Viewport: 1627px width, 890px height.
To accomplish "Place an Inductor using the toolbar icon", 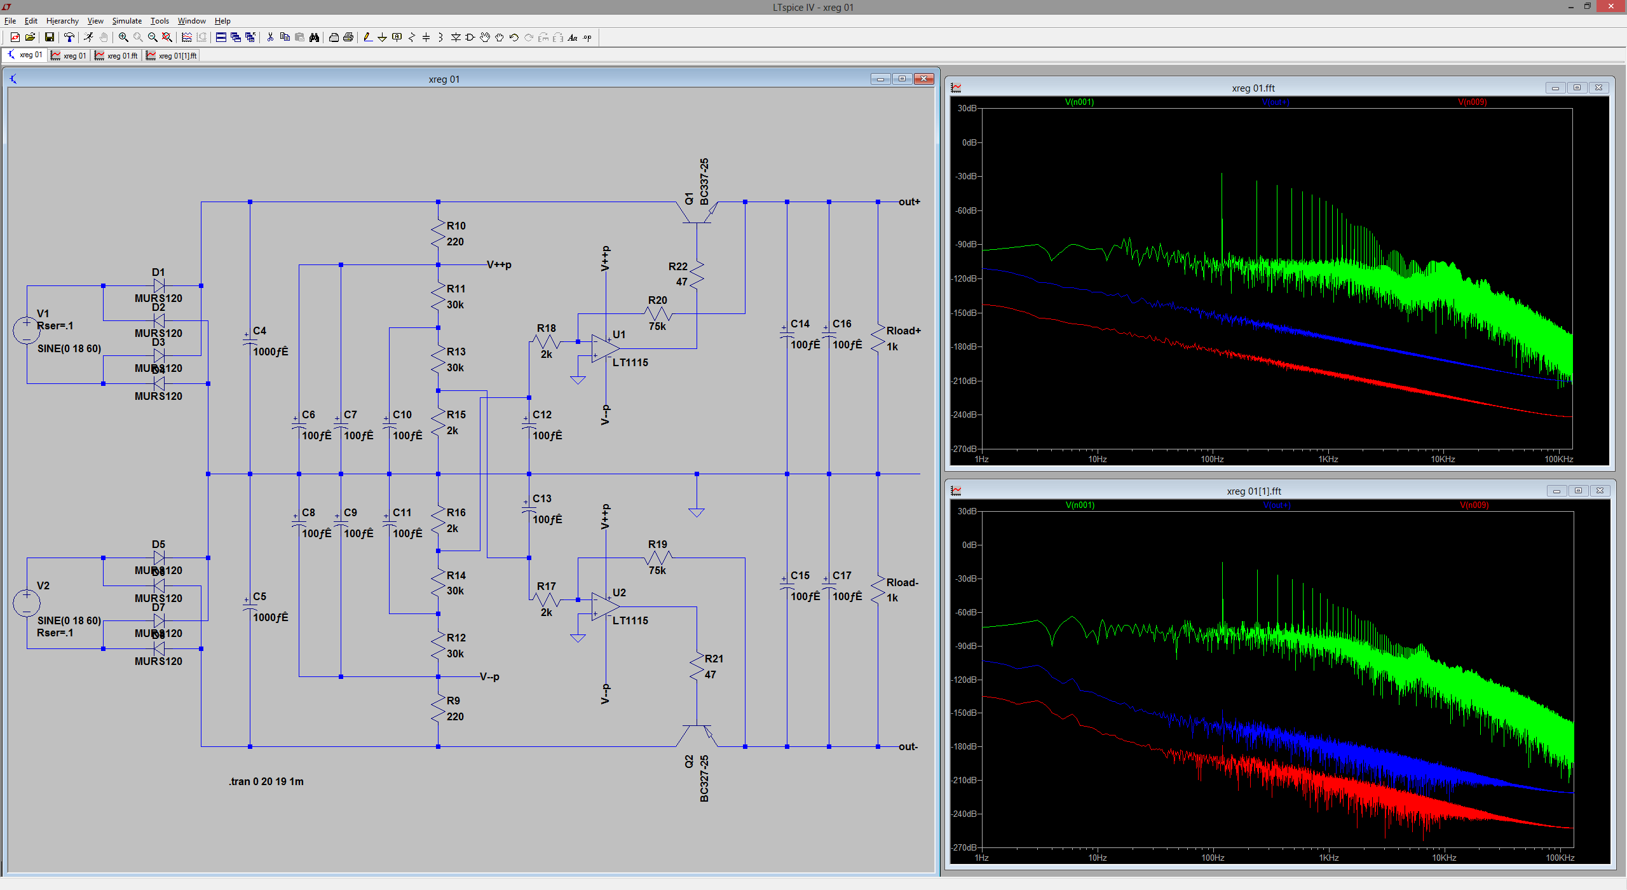I will [x=441, y=38].
